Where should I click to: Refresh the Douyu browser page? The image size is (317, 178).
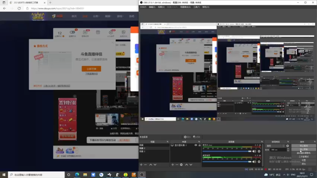tap(19, 8)
